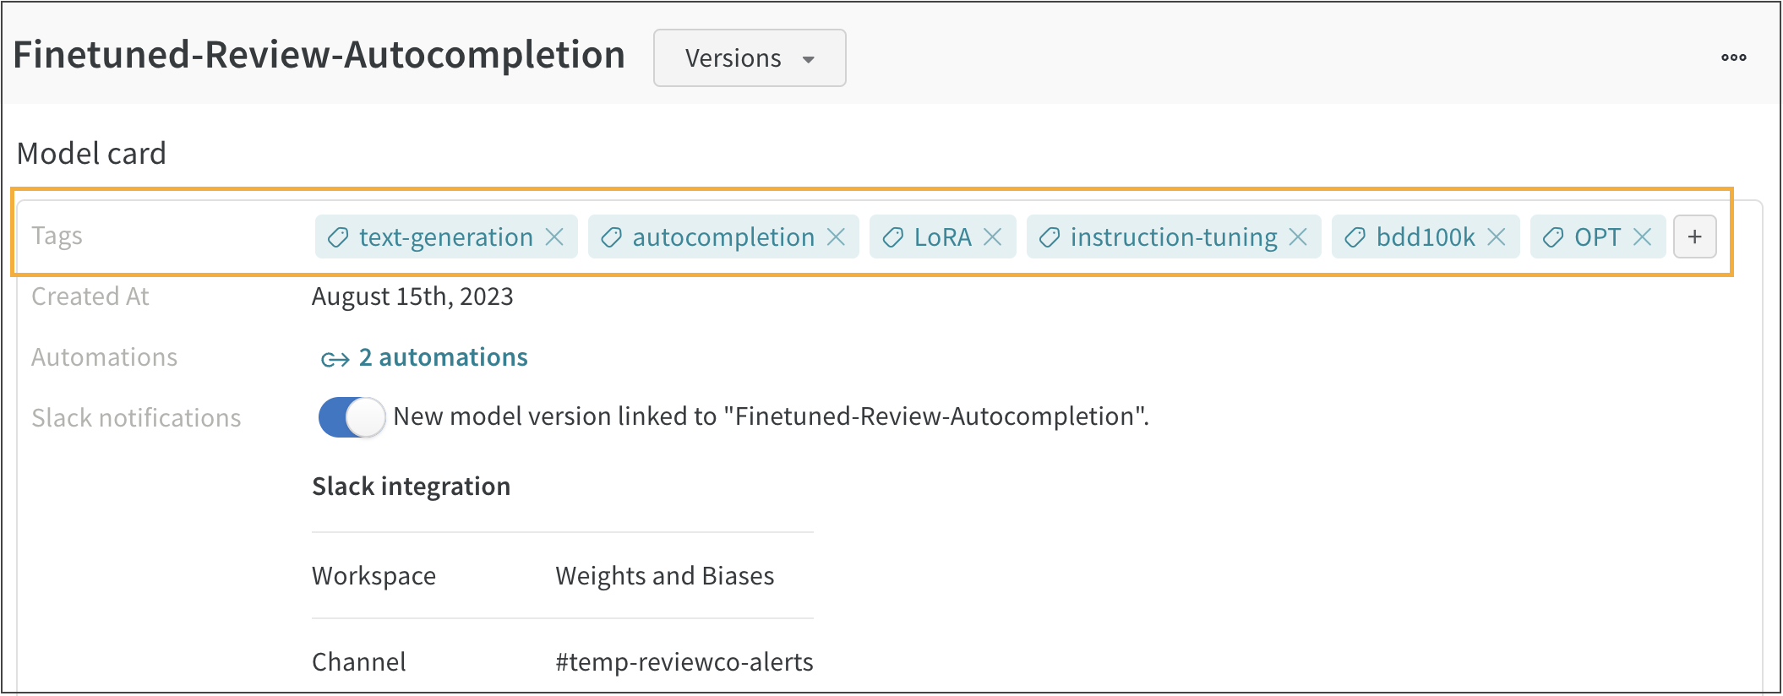Click the Versions dropdown arrow
The height and width of the screenshot is (696, 1783).
click(x=809, y=59)
